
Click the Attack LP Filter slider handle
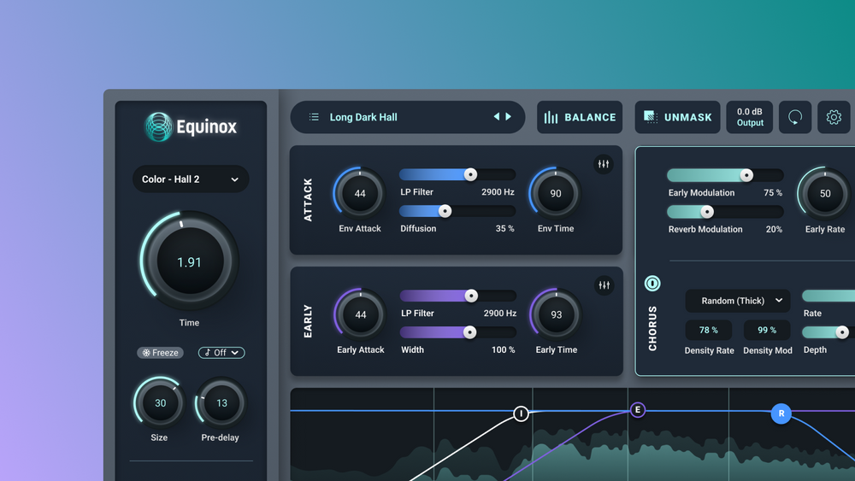(x=470, y=174)
